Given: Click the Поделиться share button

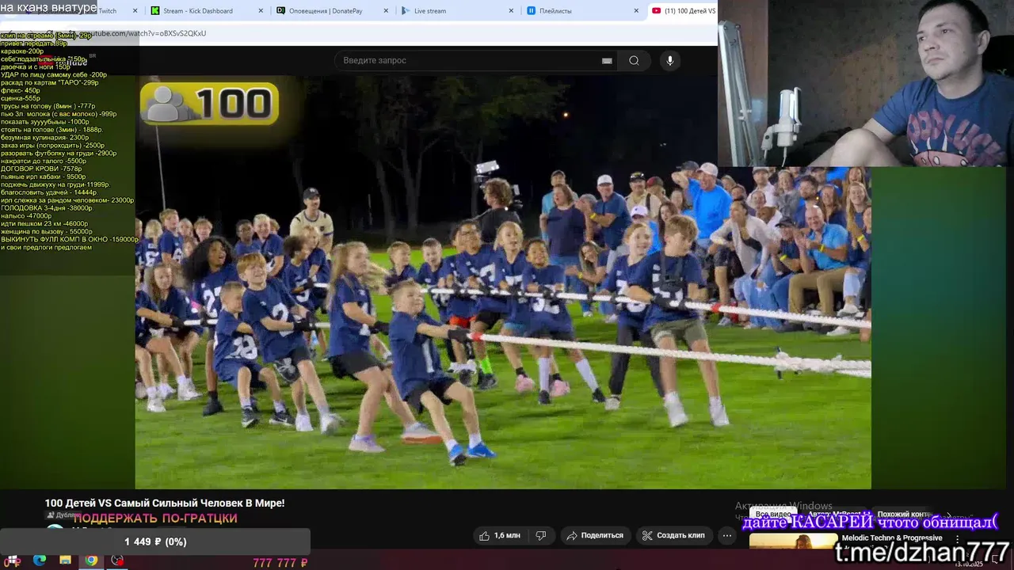Looking at the screenshot, I should click(594, 536).
